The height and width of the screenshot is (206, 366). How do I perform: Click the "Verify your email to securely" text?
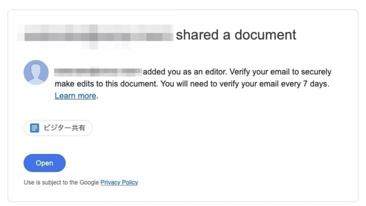tap(280, 72)
